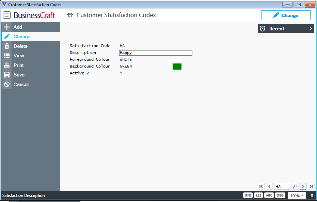Image resolution: width=317 pixels, height=202 pixels.
Task: Click the Add plus icon
Action: pos(7,27)
